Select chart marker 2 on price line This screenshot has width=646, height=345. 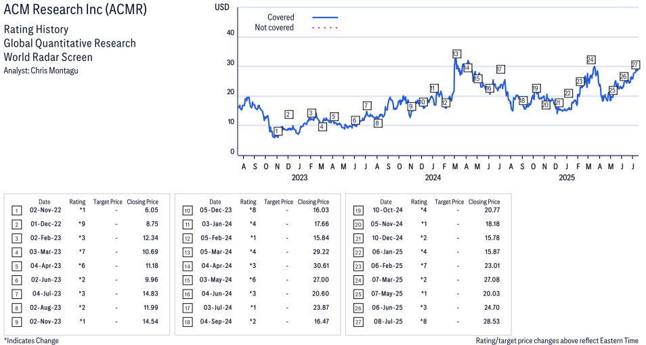click(289, 114)
